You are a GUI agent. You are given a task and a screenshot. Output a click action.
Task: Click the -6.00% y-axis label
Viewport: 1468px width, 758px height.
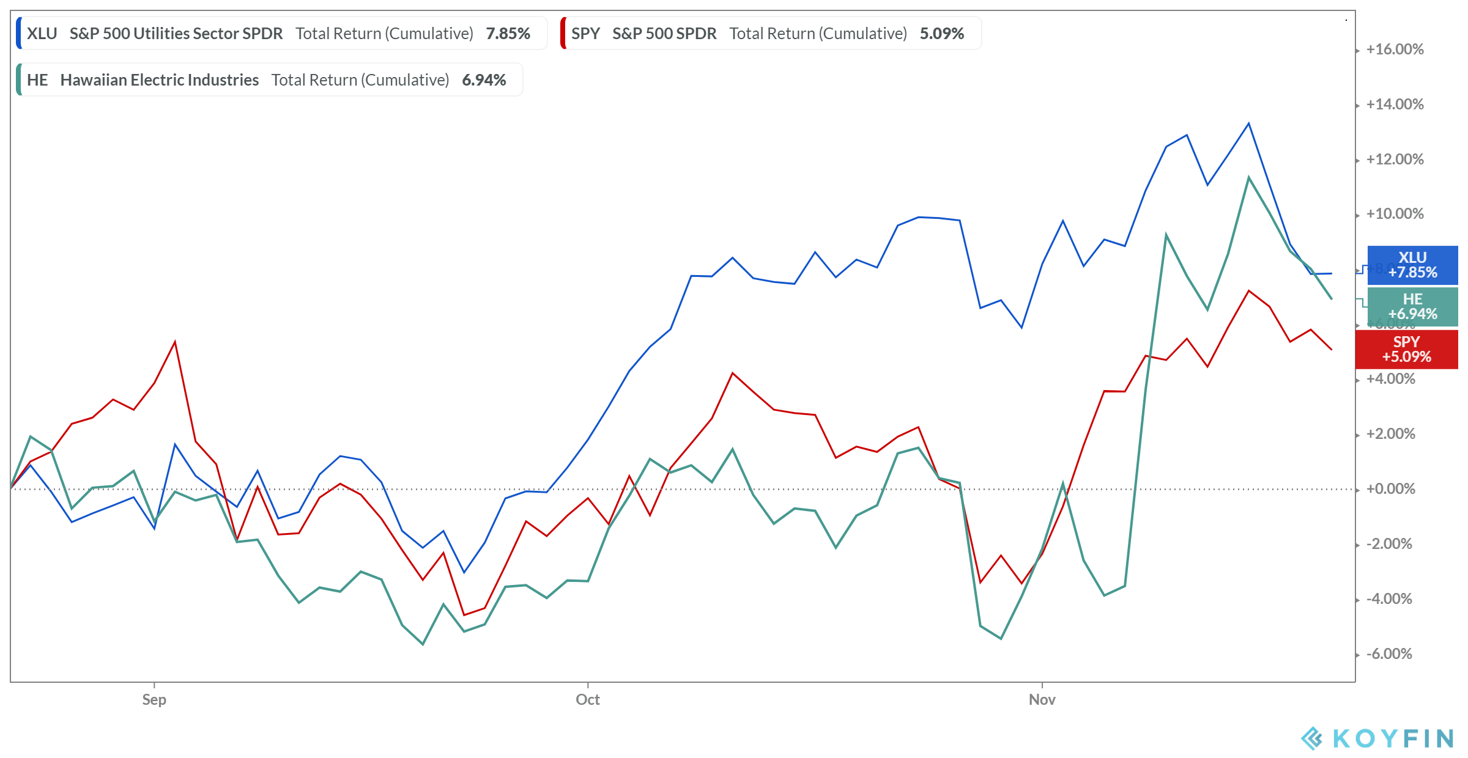tap(1390, 654)
